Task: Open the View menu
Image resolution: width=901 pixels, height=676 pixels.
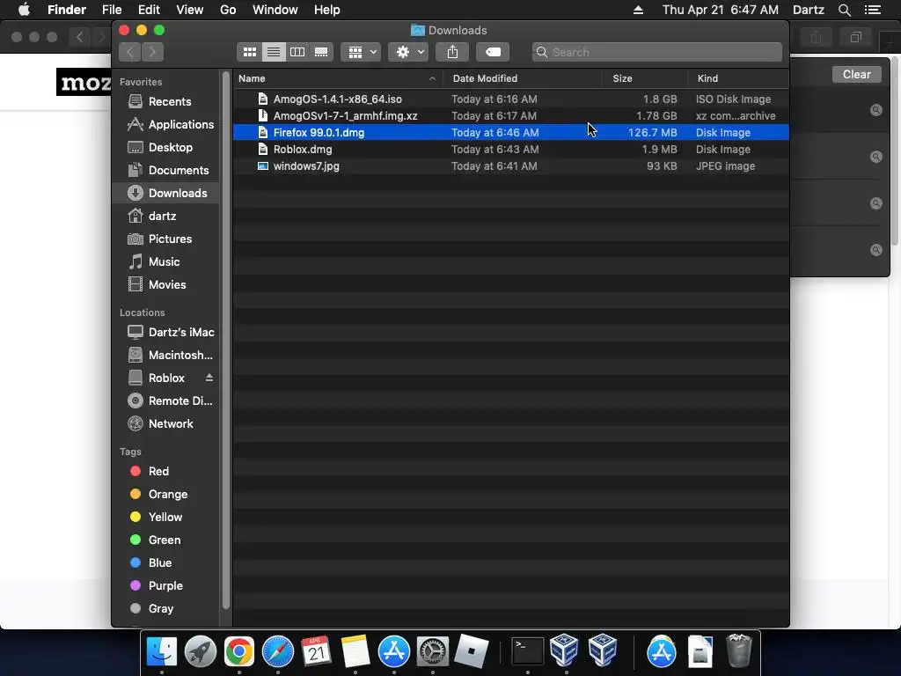Action: (190, 10)
